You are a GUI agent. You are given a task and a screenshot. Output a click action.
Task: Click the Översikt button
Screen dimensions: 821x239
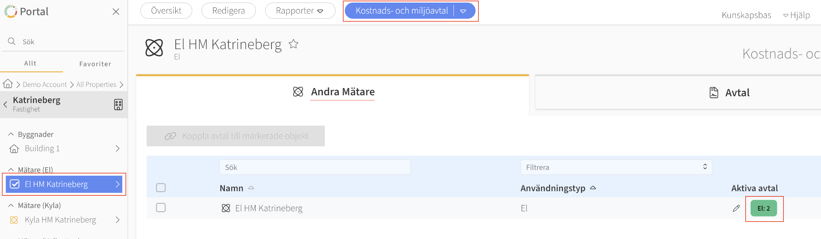coord(166,11)
